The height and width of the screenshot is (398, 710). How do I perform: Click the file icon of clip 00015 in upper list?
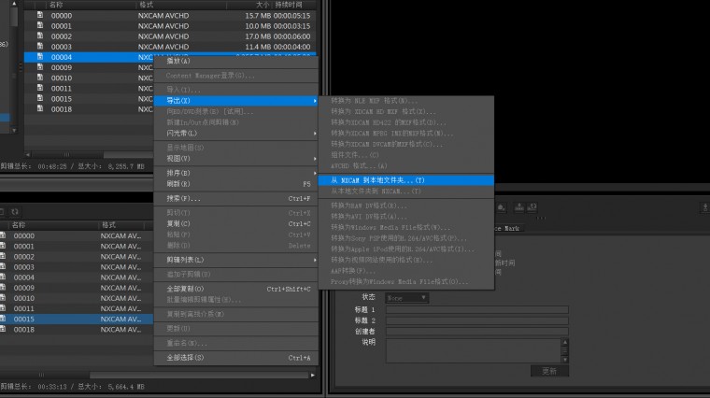coord(40,98)
